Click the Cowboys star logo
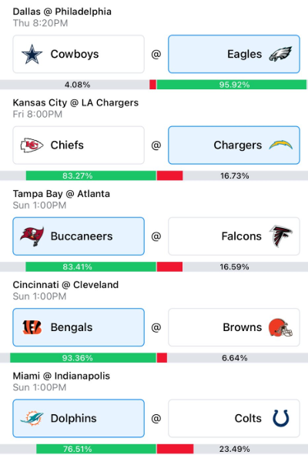 (32, 54)
